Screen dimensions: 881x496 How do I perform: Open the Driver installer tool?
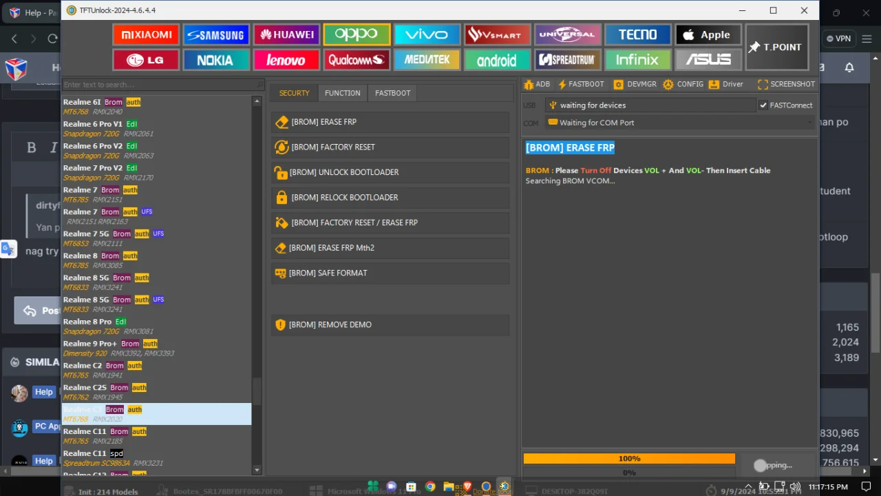pyautogui.click(x=726, y=84)
